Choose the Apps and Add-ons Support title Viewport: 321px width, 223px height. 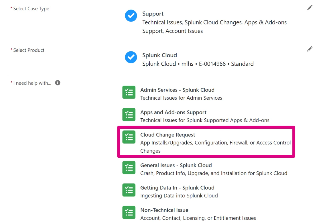[x=173, y=112]
